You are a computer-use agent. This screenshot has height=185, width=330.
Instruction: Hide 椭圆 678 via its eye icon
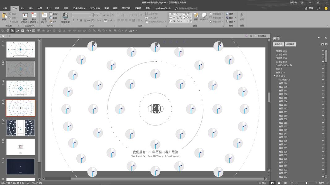click(323, 72)
